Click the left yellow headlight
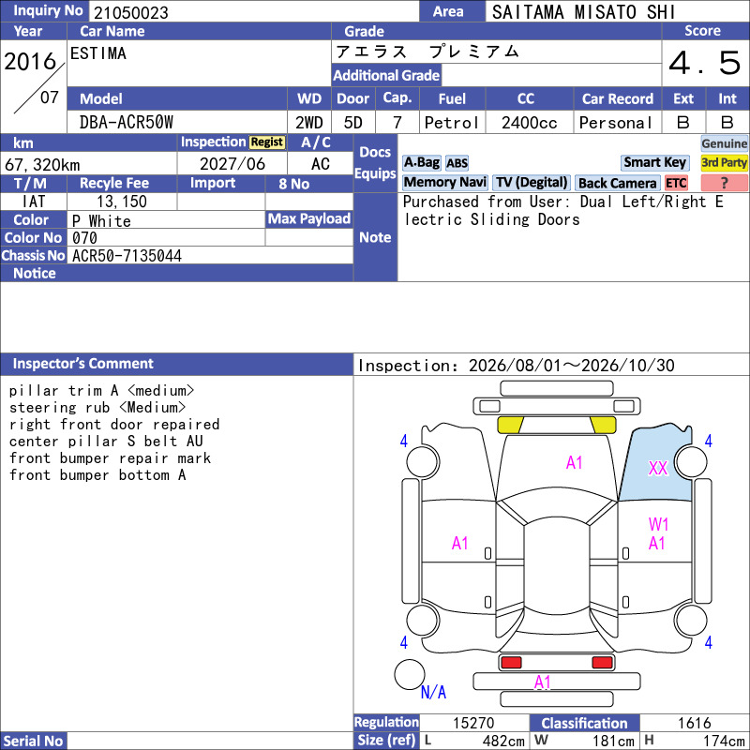 [510, 425]
